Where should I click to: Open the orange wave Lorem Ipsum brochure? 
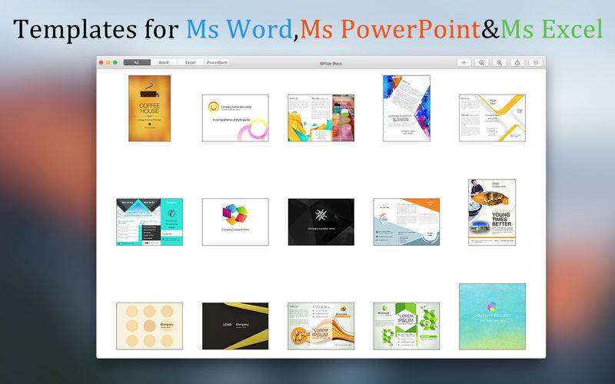coord(321,326)
